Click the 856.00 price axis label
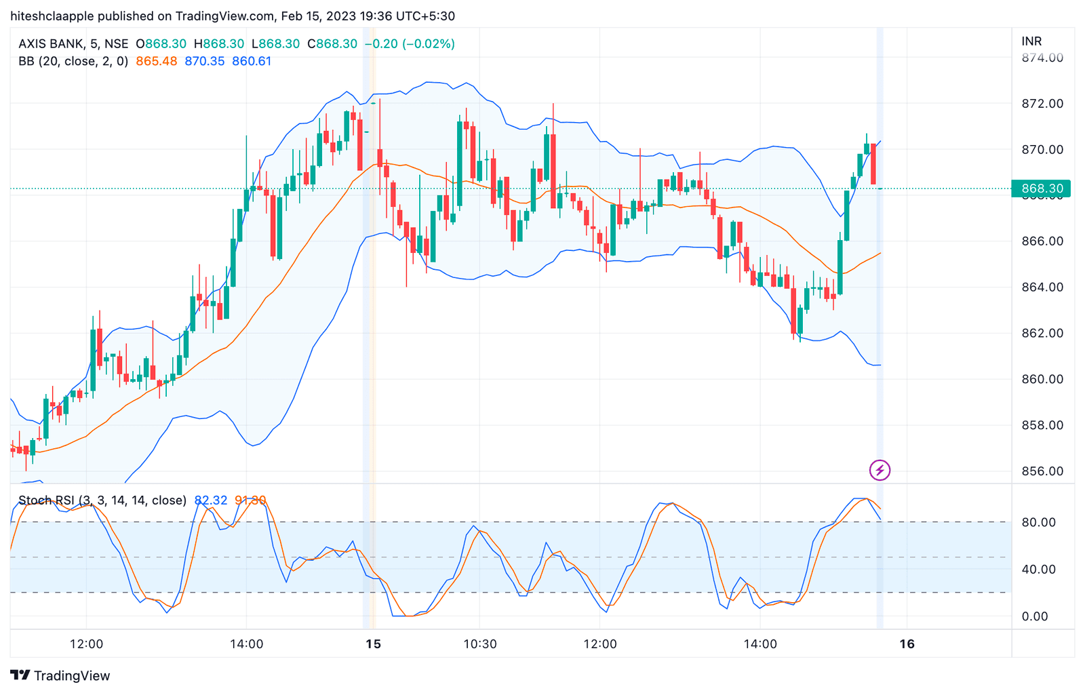 coord(1042,471)
